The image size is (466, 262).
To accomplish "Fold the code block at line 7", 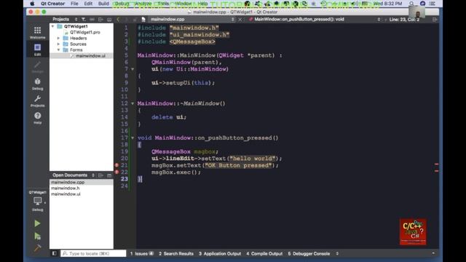I will [133, 69].
